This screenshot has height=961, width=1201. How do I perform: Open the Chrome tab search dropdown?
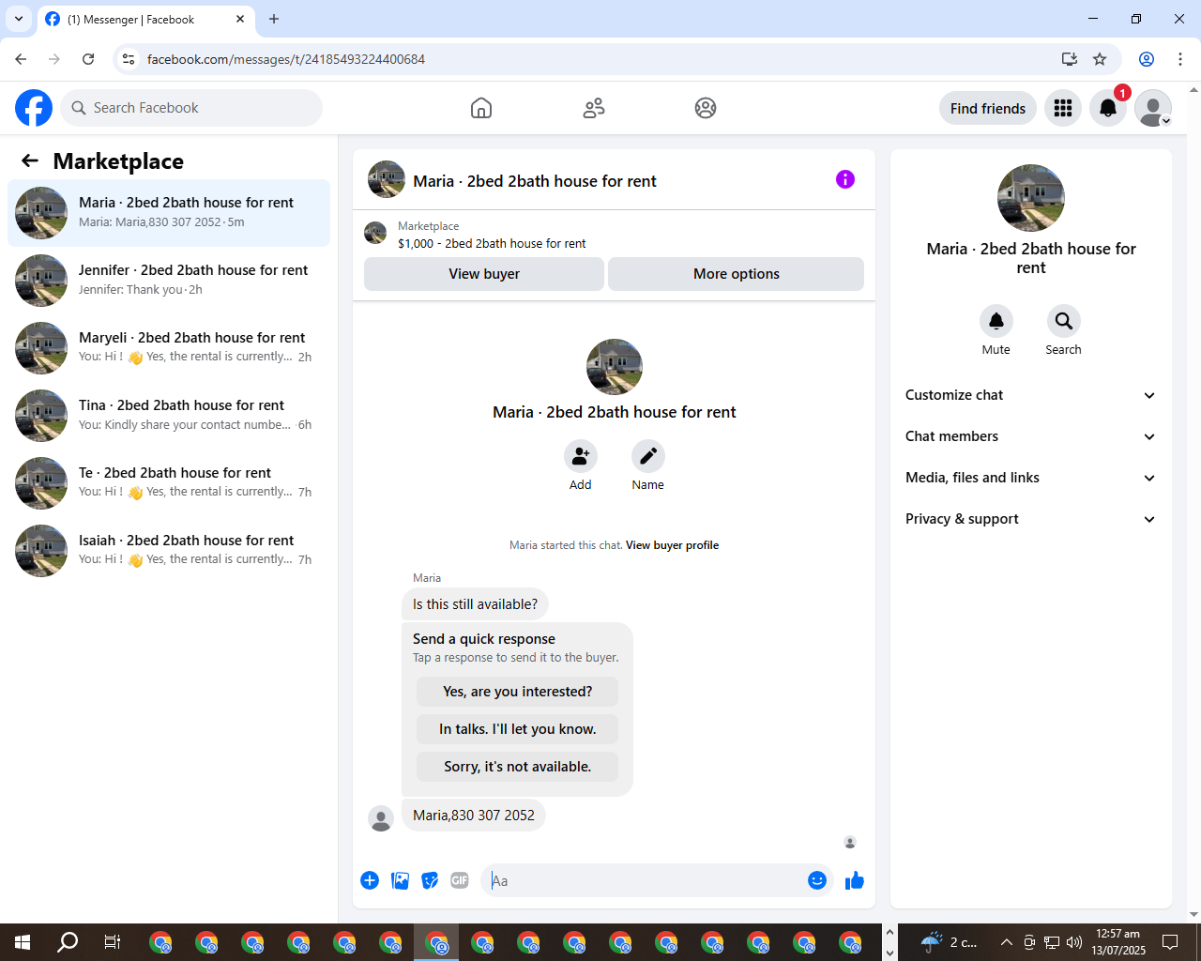point(19,19)
